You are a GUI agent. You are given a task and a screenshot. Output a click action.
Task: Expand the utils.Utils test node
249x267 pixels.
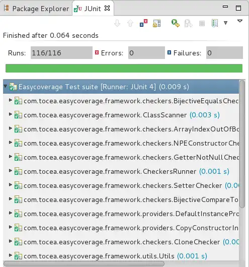tap(11, 255)
